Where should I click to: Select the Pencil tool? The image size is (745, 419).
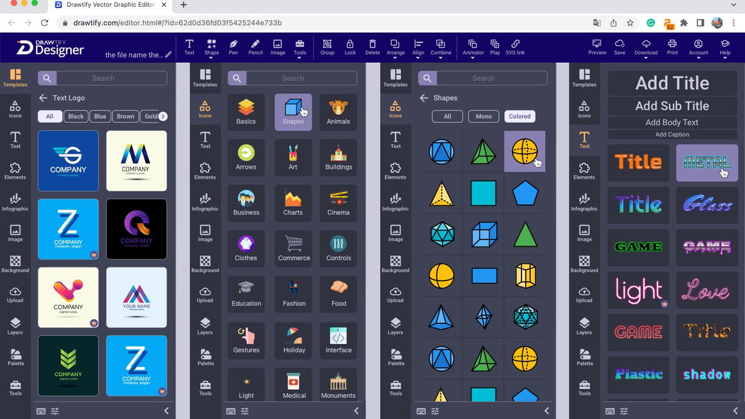pyautogui.click(x=255, y=47)
